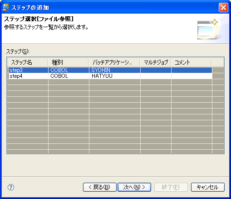This screenshot has height=199, width=231.
Task: Sort by the ステップ名 column header
Action: (x=27, y=62)
